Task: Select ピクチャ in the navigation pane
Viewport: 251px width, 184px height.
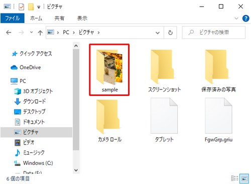Action: click(x=37, y=132)
